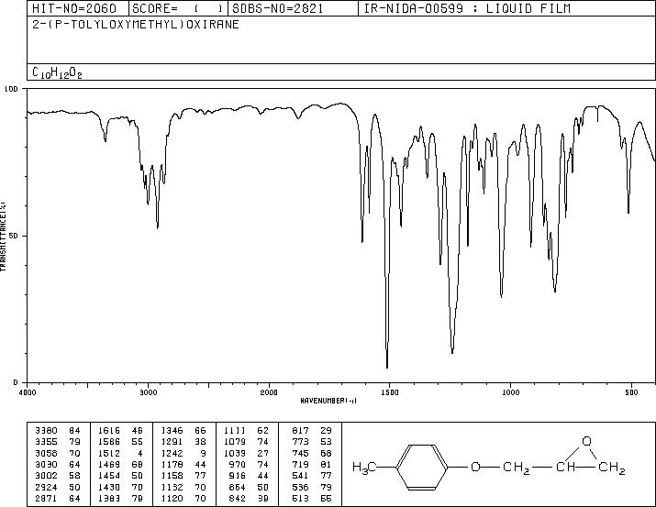
Task: Select peak table entry 1512
Action: point(109,453)
